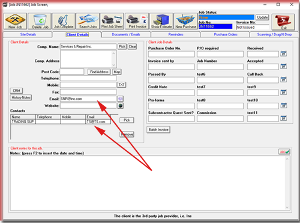The image size is (300, 223).
Task: Select the Client Details tab
Action: pos(77,35)
